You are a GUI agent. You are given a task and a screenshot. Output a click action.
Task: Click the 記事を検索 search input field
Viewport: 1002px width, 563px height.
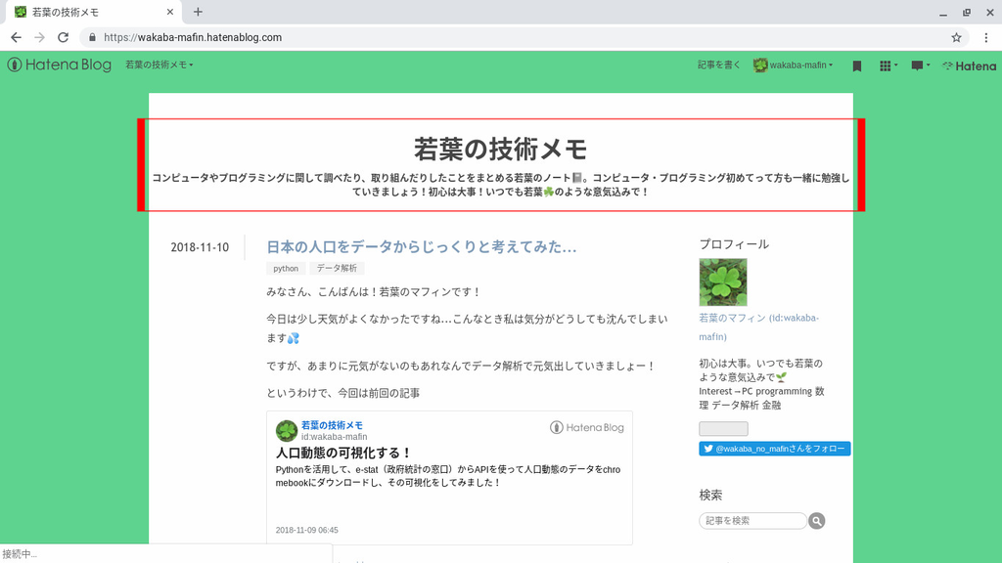[751, 520]
